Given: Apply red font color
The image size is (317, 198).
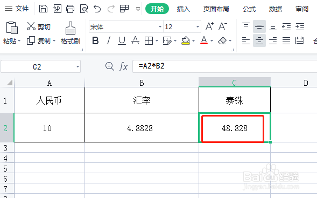Looking at the screenshot, I should point(204,40).
